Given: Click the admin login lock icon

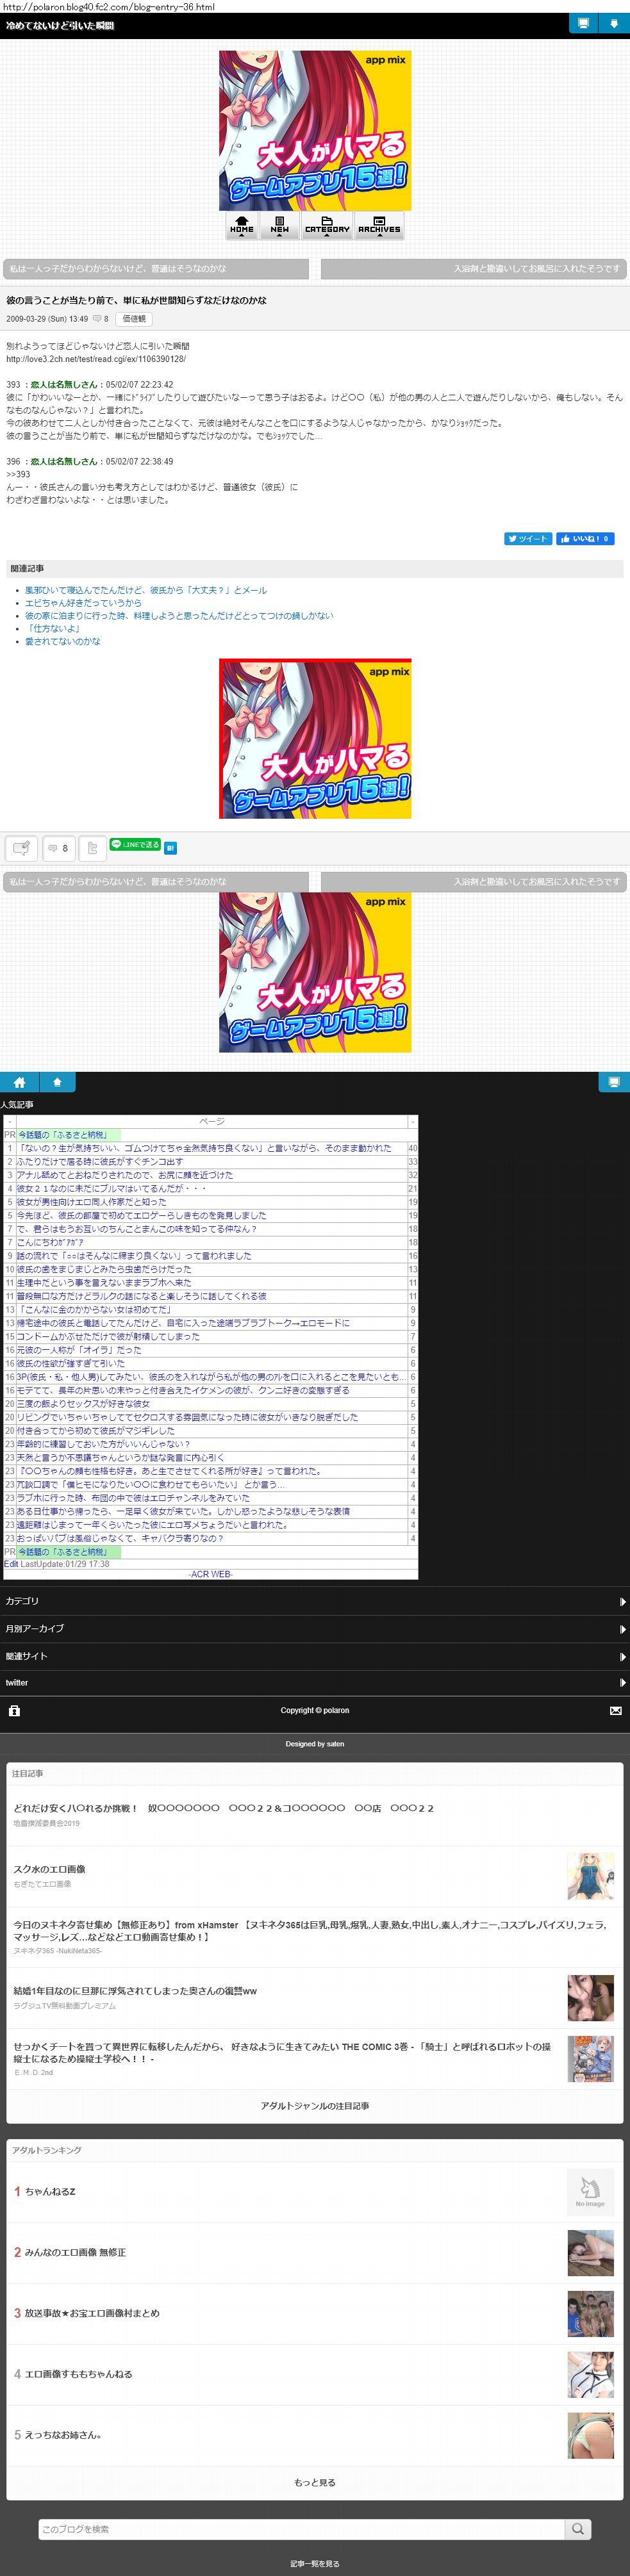Looking at the screenshot, I should click(x=14, y=1710).
